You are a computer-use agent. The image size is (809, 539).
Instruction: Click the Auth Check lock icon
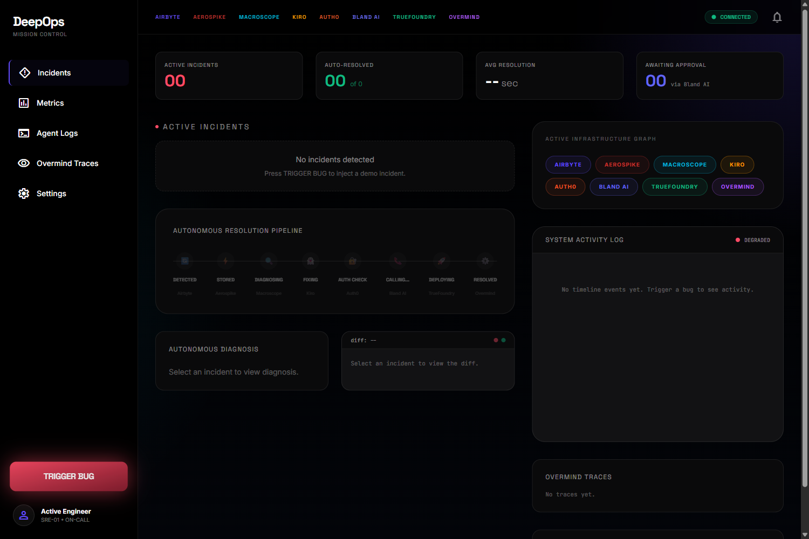[x=352, y=261]
